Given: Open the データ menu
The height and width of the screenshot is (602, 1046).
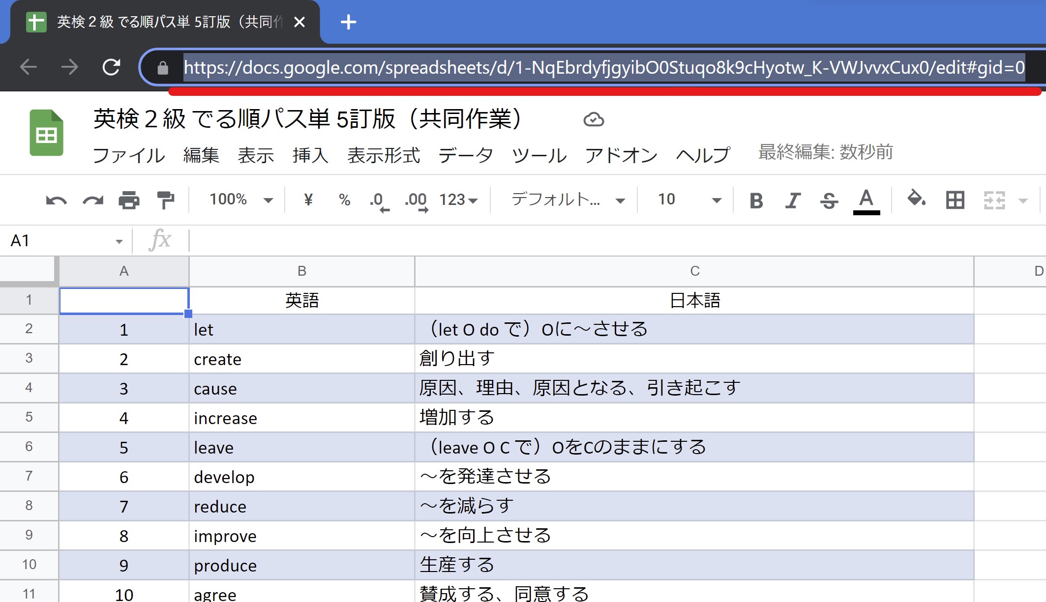Looking at the screenshot, I should (466, 155).
